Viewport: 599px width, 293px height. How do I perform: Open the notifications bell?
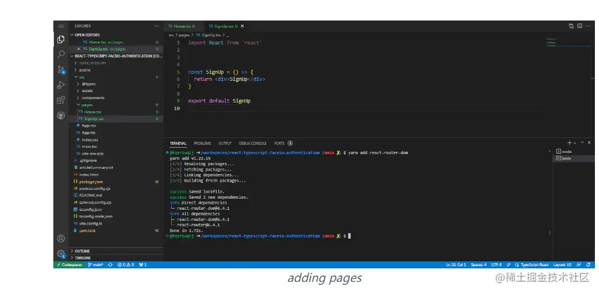pos(588,265)
